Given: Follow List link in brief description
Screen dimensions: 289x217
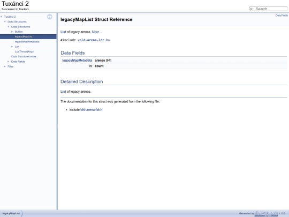Looking at the screenshot, I should tap(63, 32).
